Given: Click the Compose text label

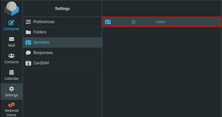Looking at the screenshot, I should coord(11,29).
